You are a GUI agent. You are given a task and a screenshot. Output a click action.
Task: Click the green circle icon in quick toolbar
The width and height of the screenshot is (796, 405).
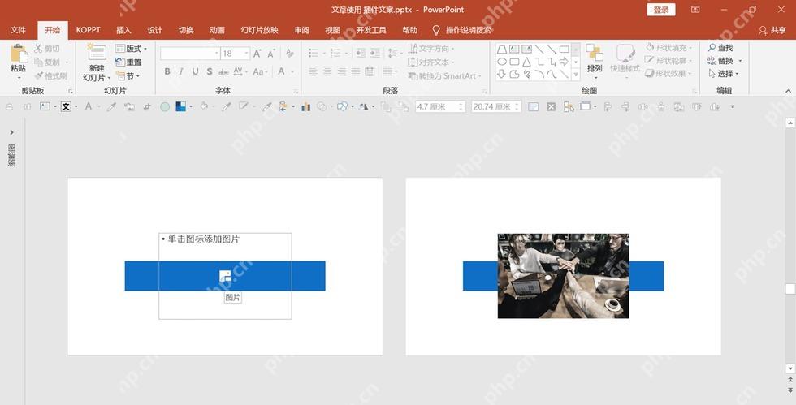point(165,106)
